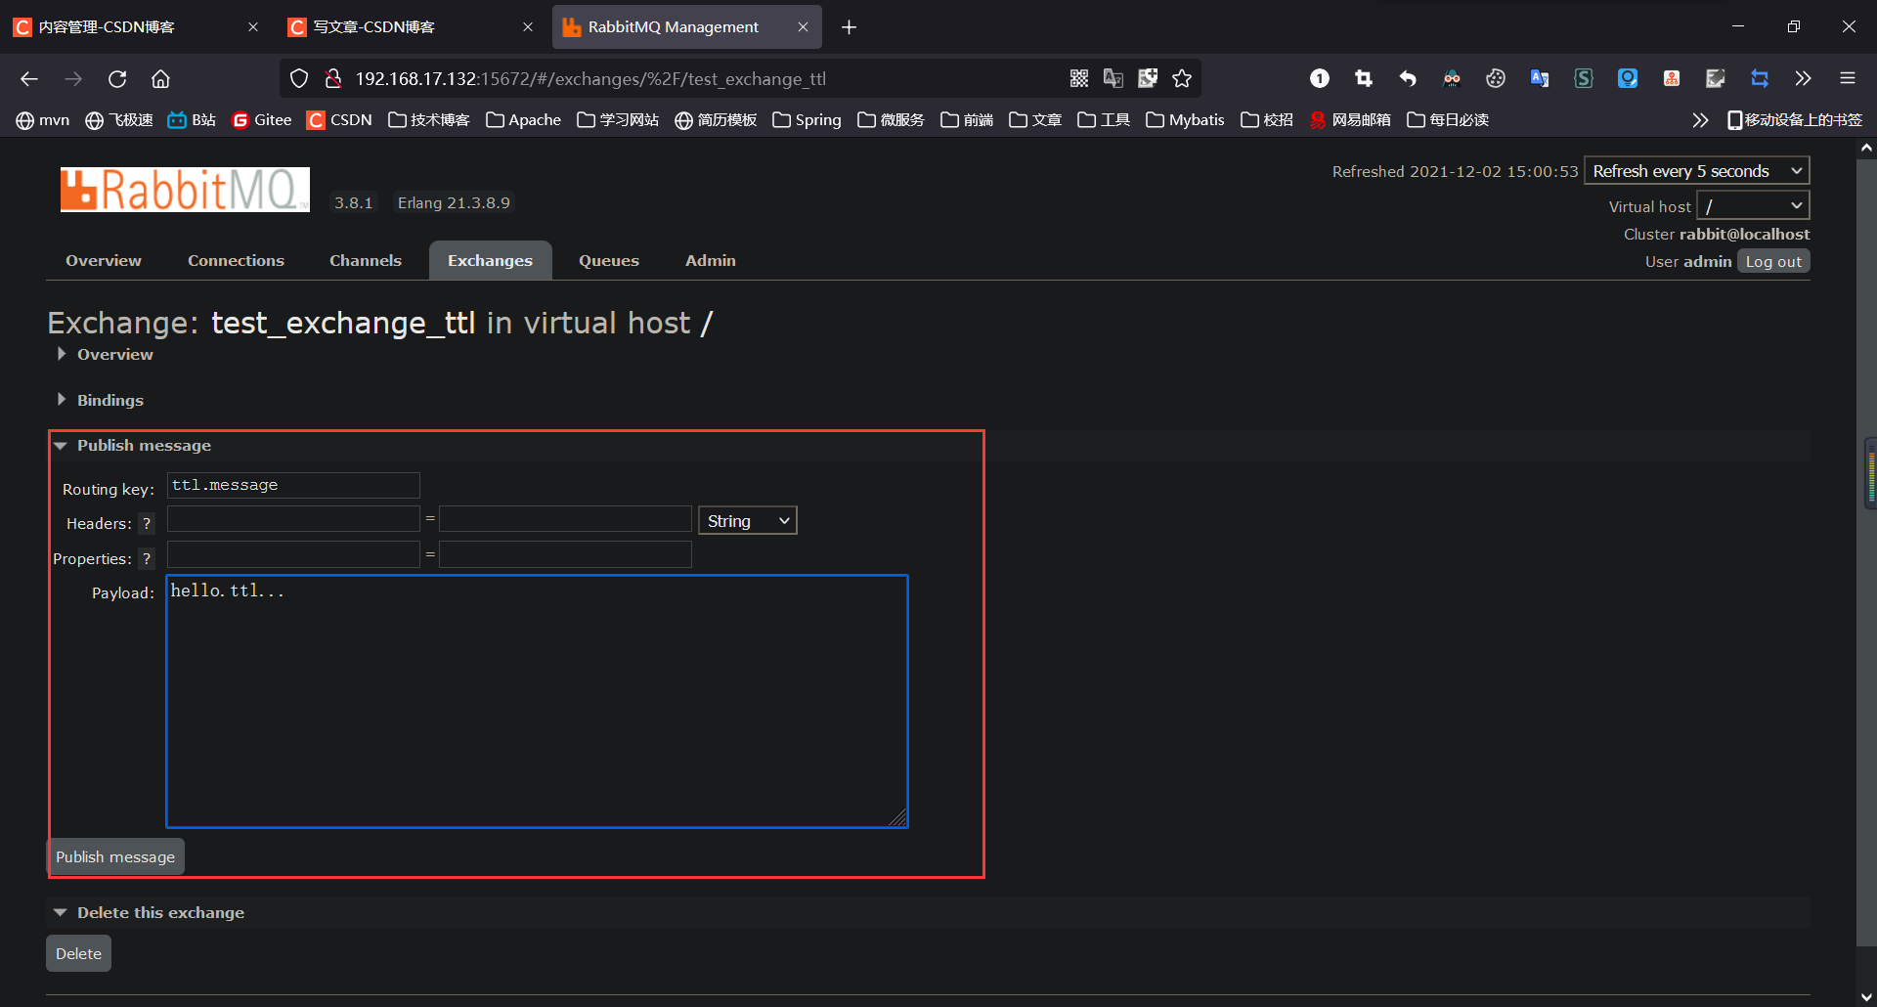Open the Firefox hamburger menu
Image resolution: width=1877 pixels, height=1007 pixels.
pos(1847,78)
